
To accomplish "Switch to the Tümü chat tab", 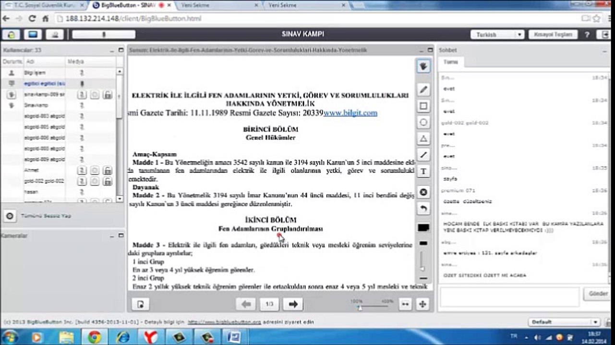I will pyautogui.click(x=450, y=62).
